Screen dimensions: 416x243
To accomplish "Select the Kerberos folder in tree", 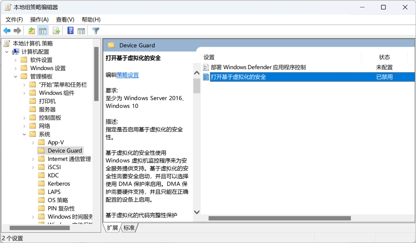I will coord(59,184).
